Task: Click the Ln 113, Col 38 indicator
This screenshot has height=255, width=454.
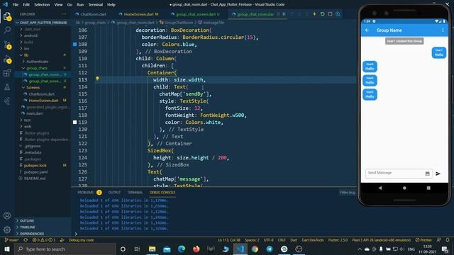Action: pyautogui.click(x=229, y=240)
